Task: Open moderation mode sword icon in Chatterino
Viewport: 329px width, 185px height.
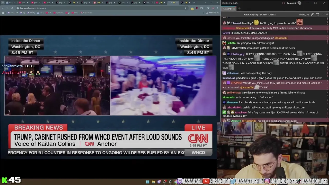Action: coord(312,14)
